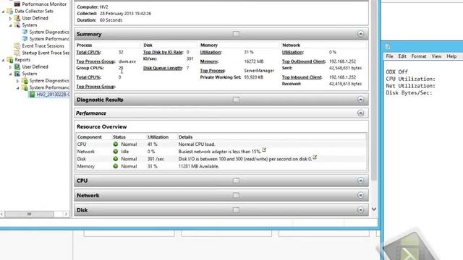Click the tree pane horizontal scrollbar thumb
This screenshot has height=260, width=463.
29,214
